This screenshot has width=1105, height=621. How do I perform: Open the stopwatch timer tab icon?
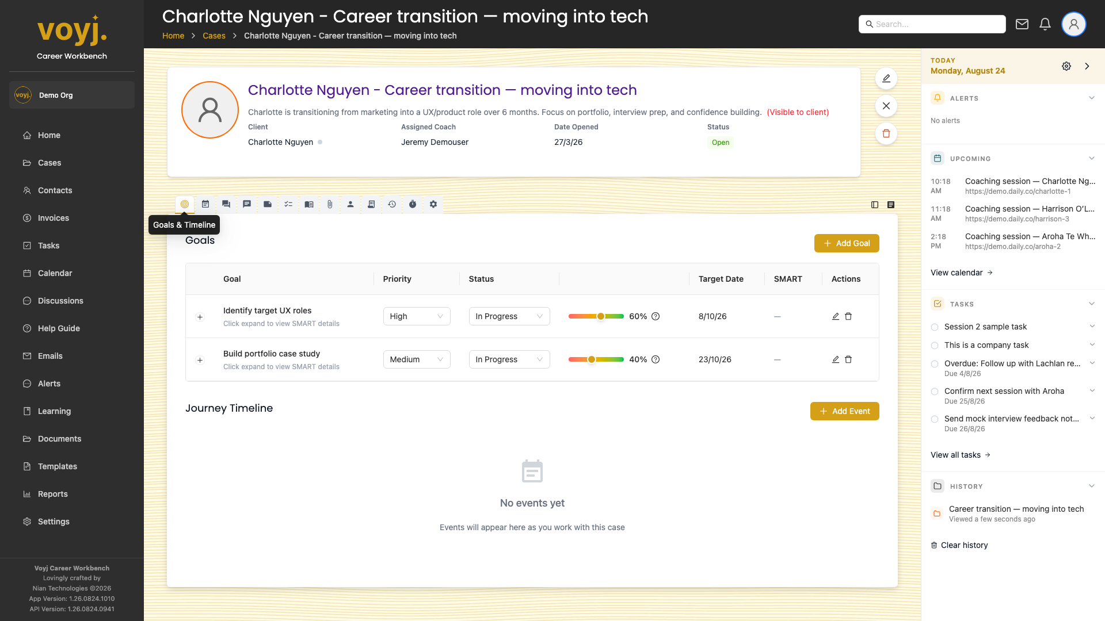[413, 204]
